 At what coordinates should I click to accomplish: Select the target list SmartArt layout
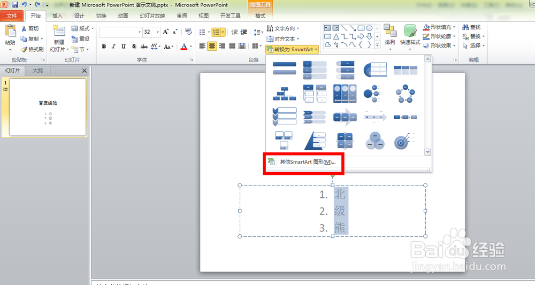click(405, 141)
